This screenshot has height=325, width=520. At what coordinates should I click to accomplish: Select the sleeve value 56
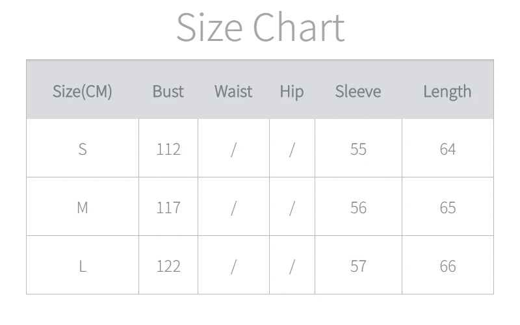pyautogui.click(x=359, y=207)
